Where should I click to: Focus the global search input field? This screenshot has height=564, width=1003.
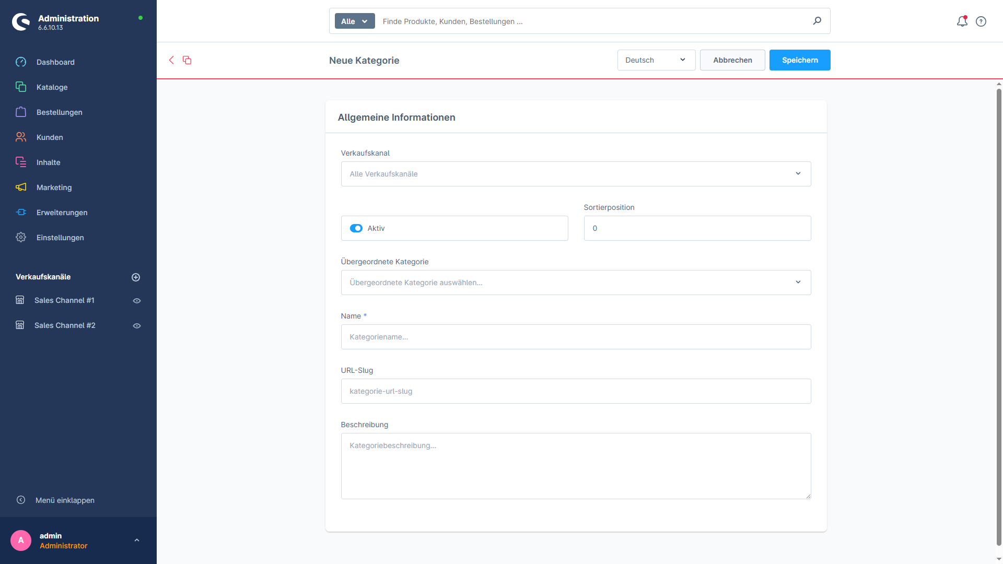(593, 21)
